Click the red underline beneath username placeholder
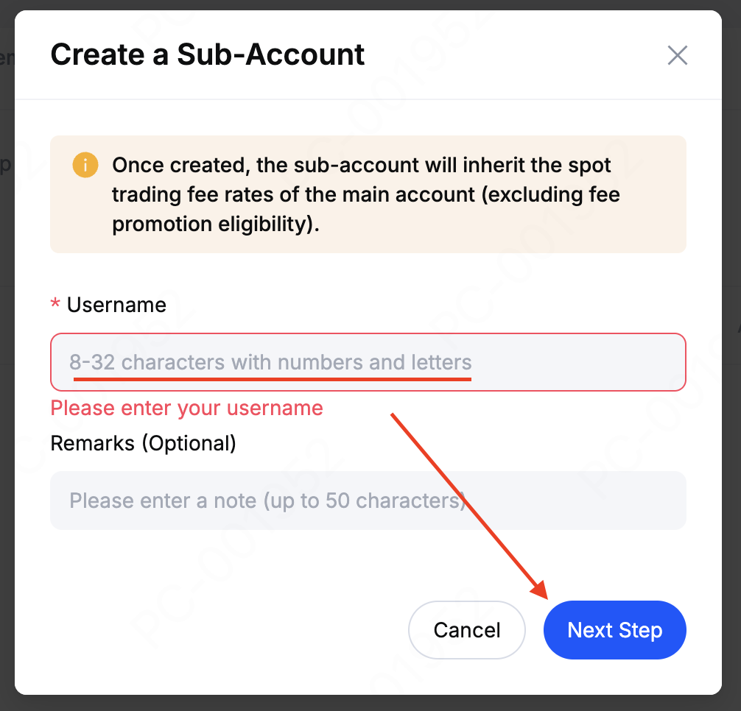Viewport: 741px width, 711px height. (x=273, y=378)
